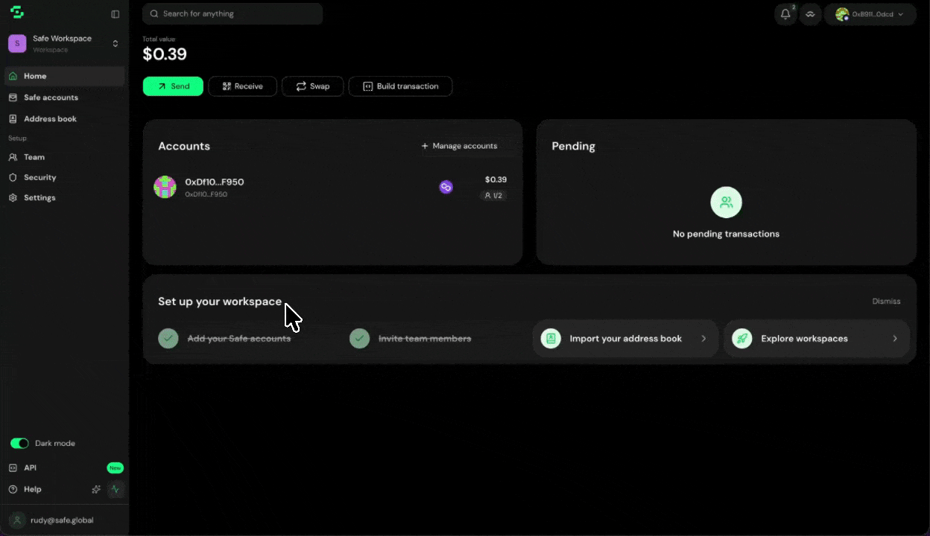Click the 0xDf10...F950 account avatar
The height and width of the screenshot is (536, 930).
point(165,187)
